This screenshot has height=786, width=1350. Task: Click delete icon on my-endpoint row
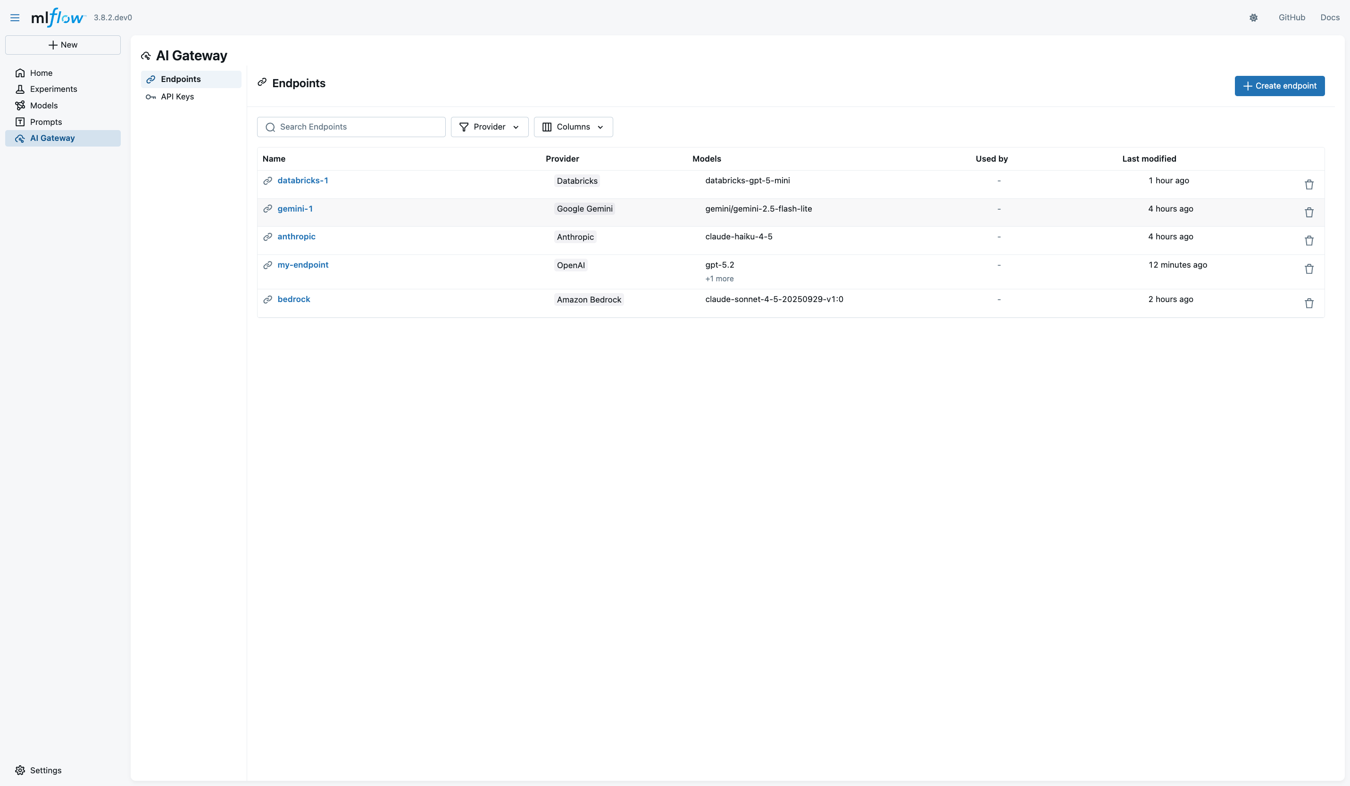point(1309,269)
